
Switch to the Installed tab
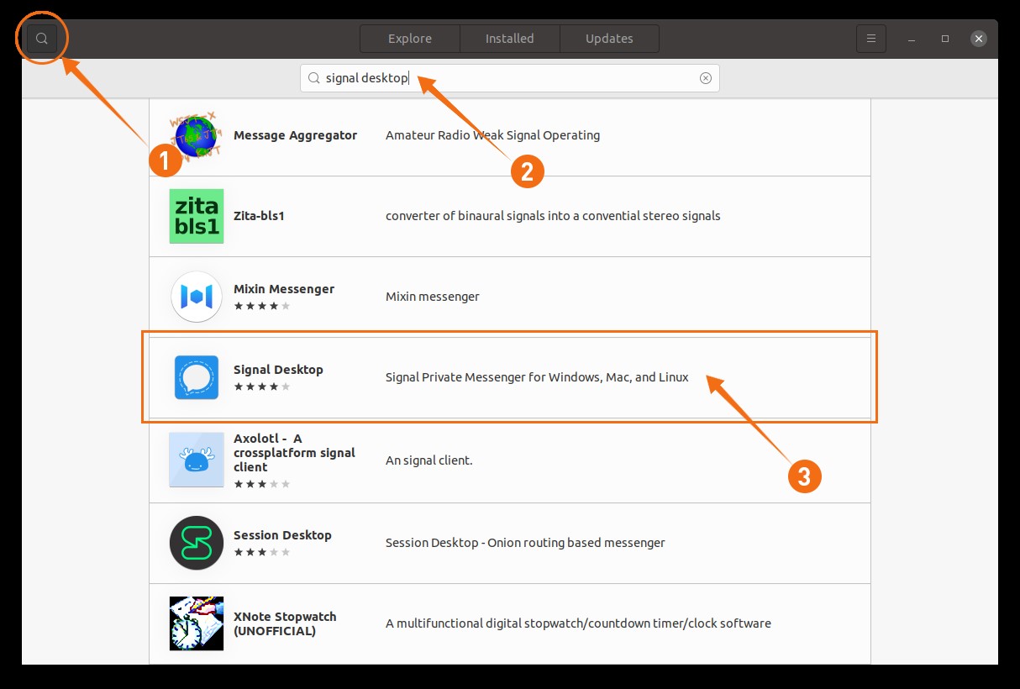(x=509, y=39)
